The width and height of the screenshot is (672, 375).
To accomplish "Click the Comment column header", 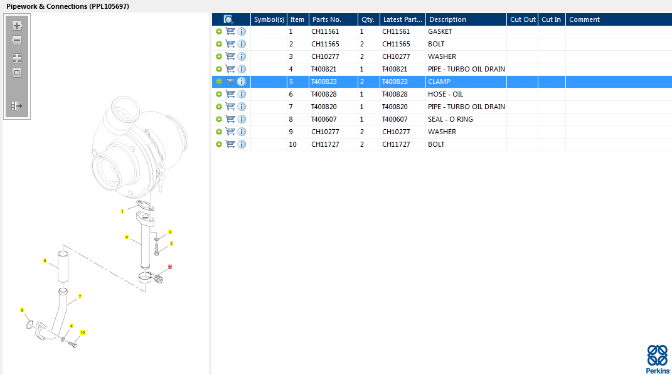I will (x=619, y=19).
